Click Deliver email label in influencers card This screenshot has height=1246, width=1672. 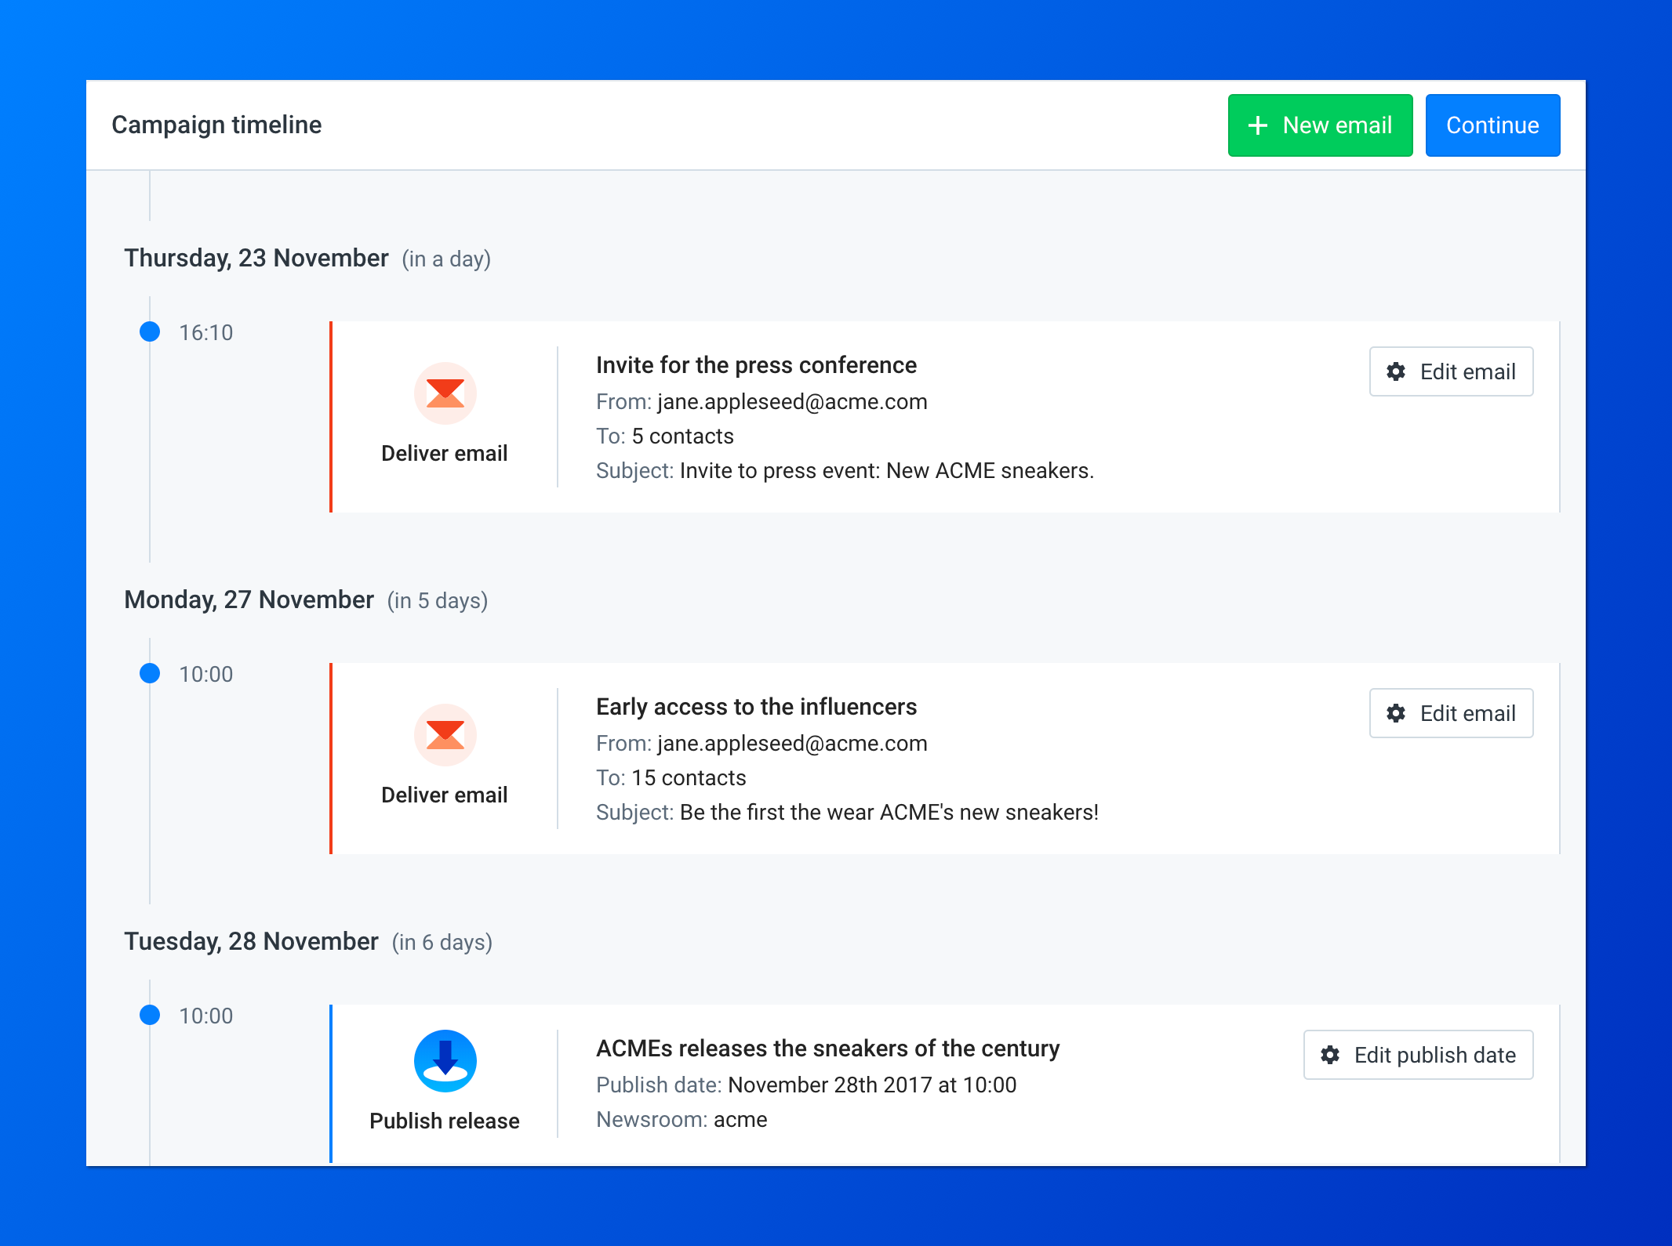click(x=445, y=795)
